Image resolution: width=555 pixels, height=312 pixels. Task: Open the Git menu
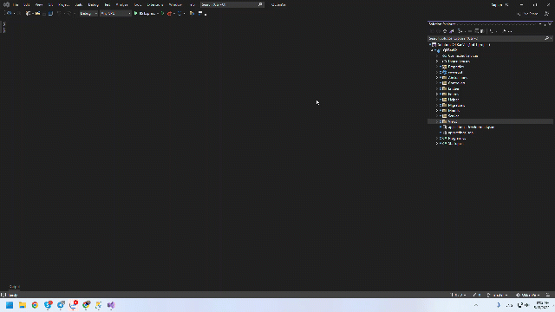point(50,5)
